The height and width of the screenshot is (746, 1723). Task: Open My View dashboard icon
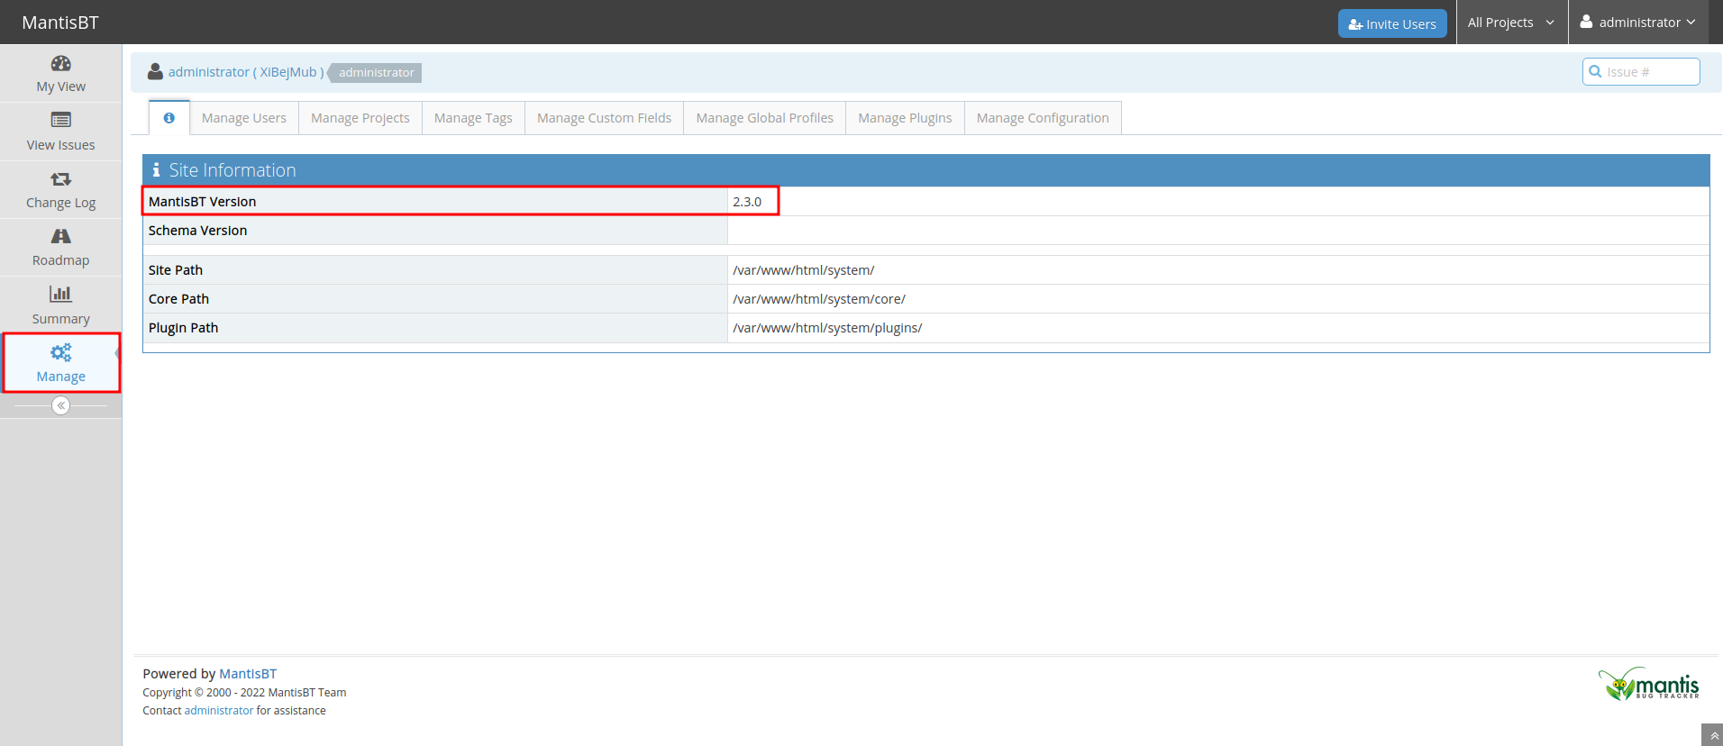[x=60, y=63]
